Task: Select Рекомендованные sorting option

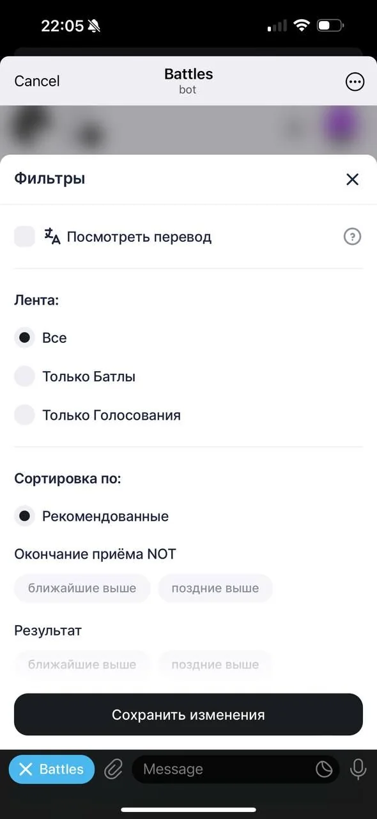Action: [x=24, y=516]
